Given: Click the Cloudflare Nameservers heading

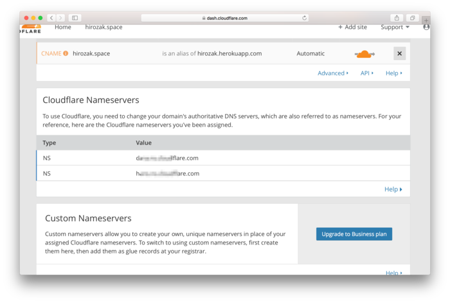Looking at the screenshot, I should [x=91, y=100].
